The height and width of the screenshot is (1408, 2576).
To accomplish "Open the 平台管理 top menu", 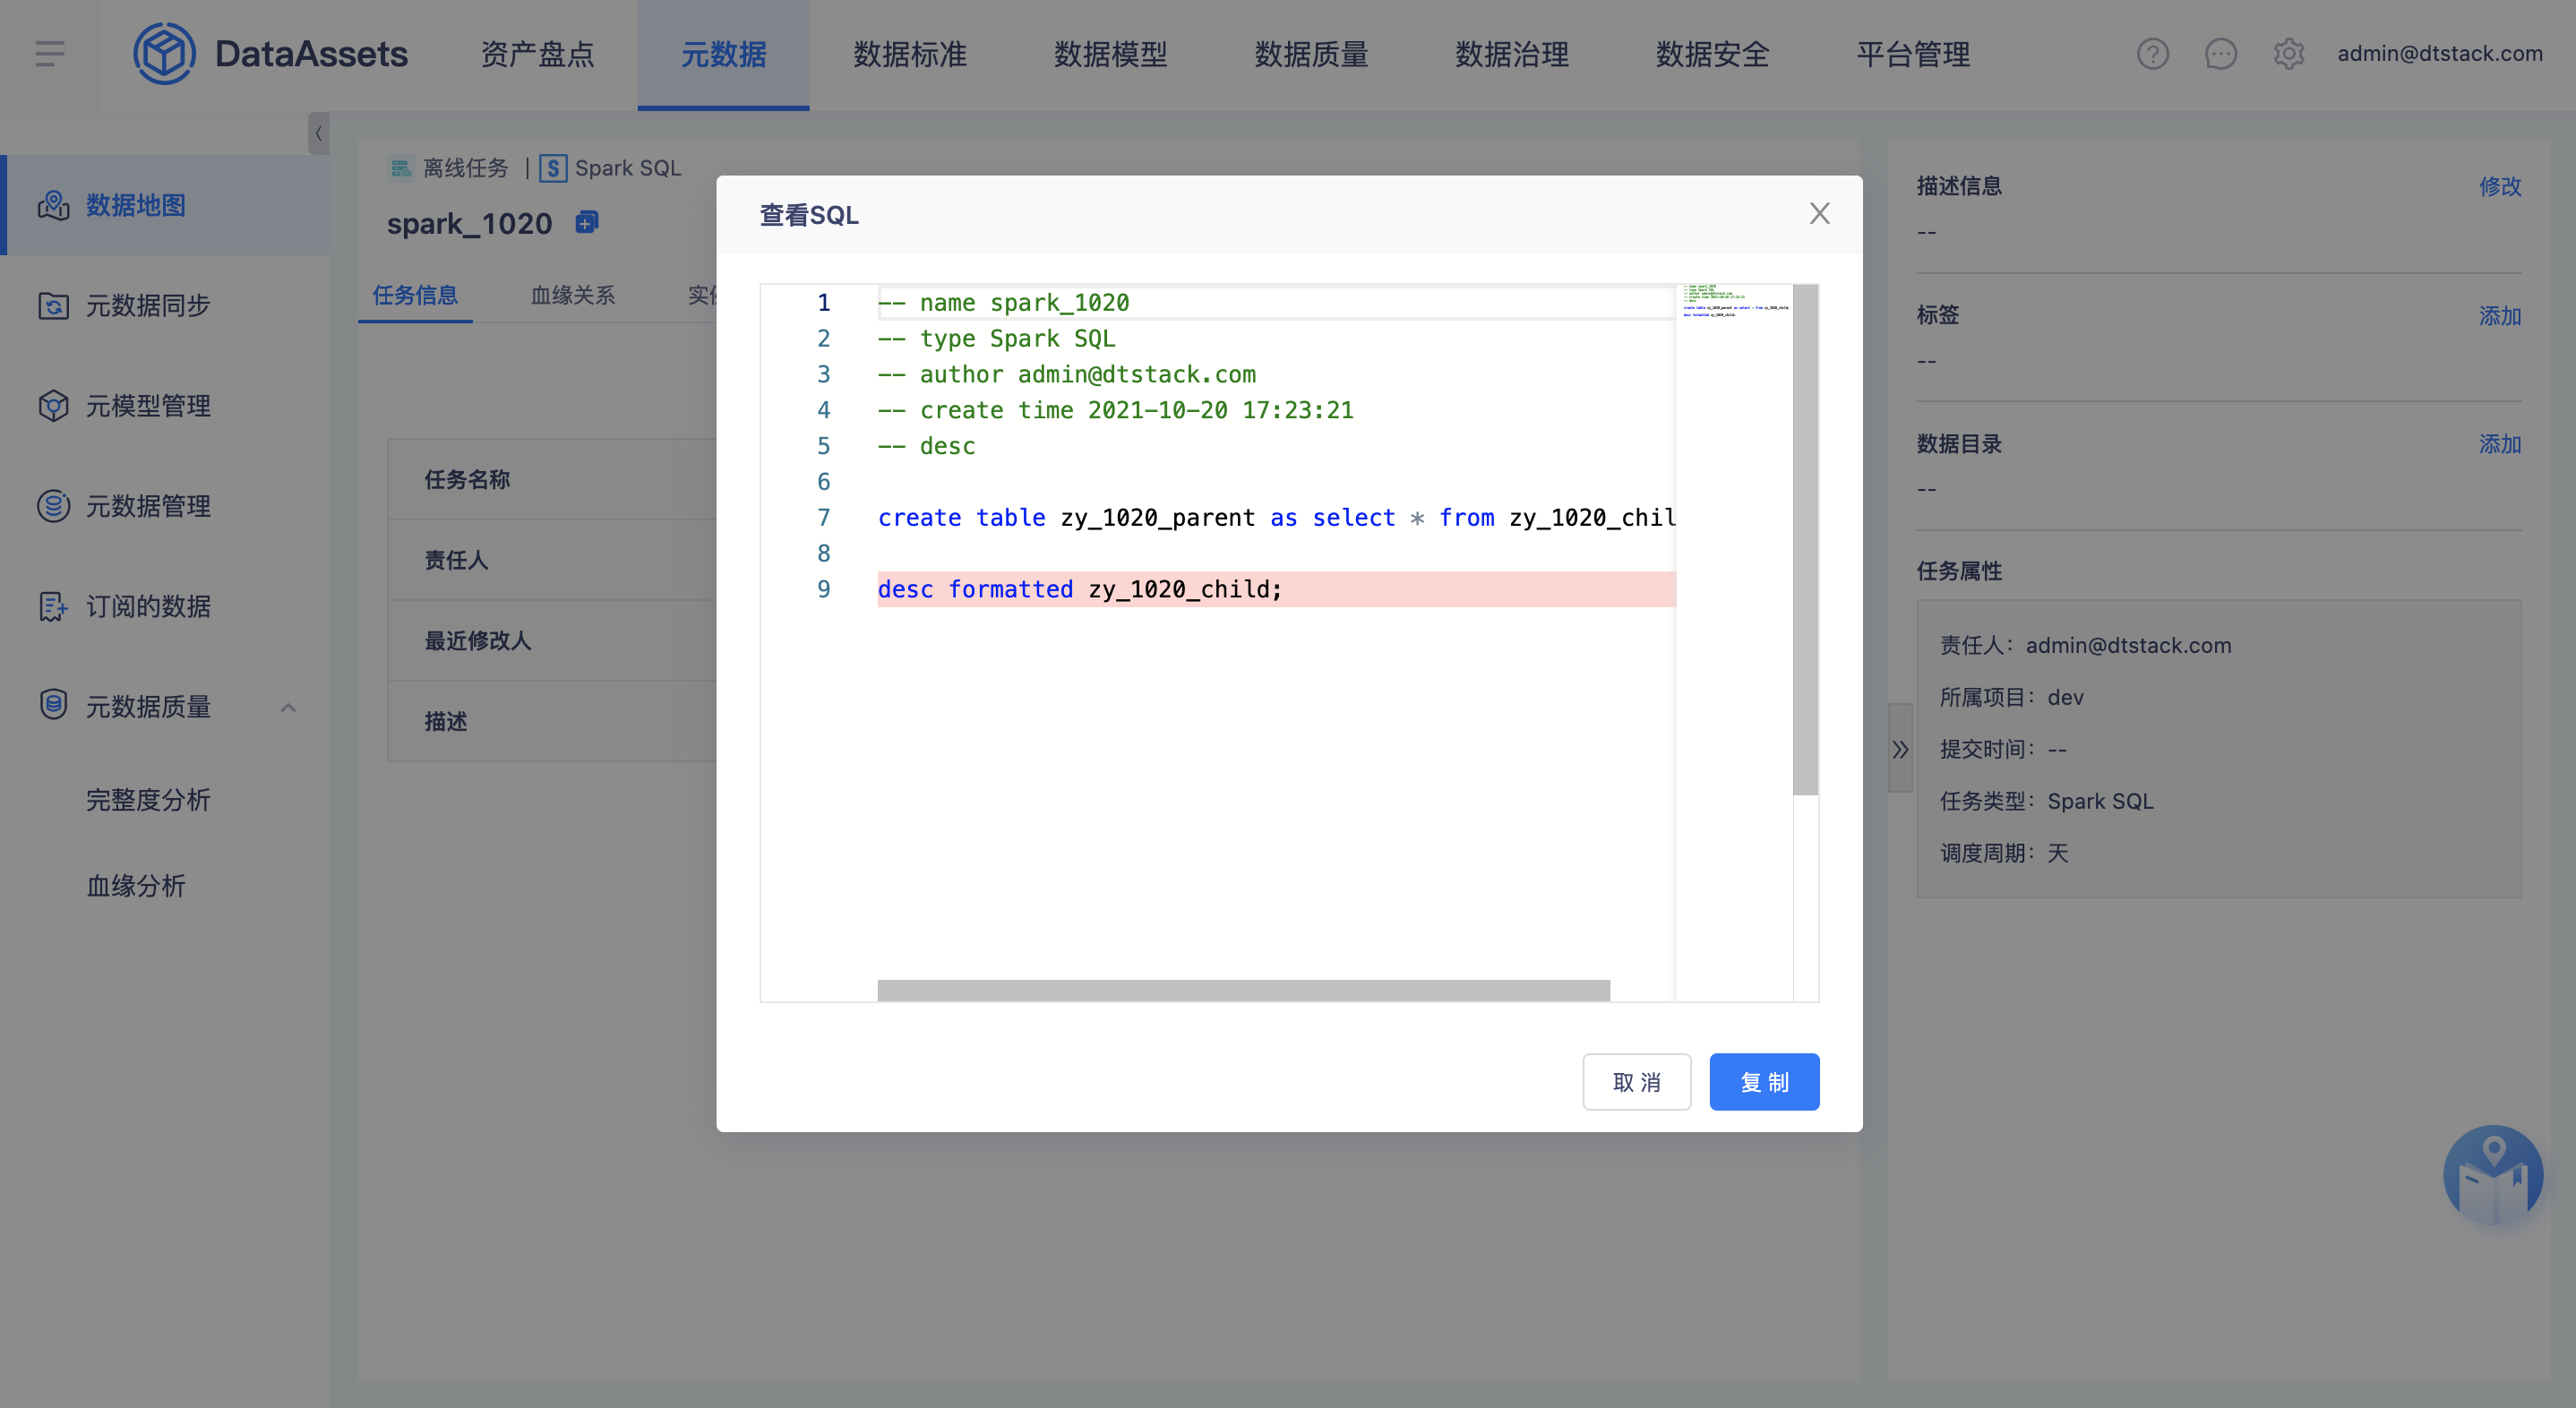I will tap(1913, 54).
